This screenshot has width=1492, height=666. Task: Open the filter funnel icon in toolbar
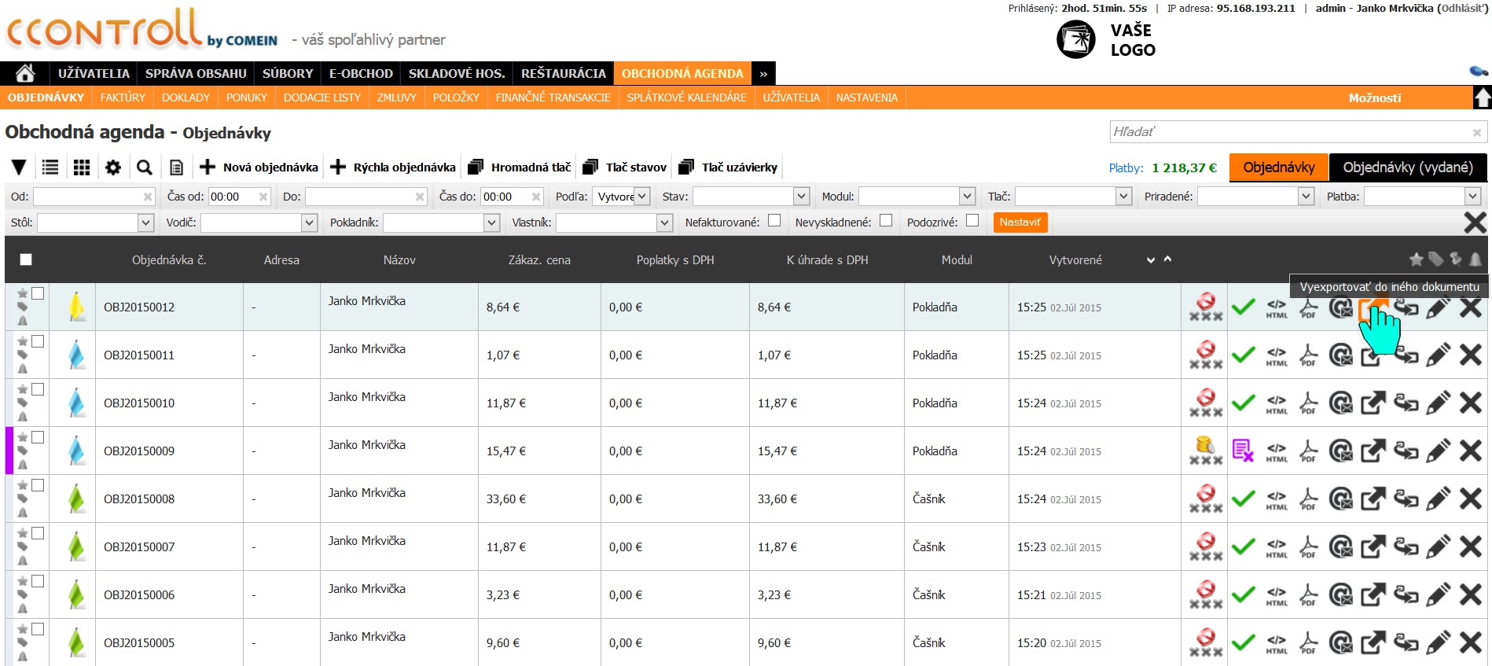point(19,167)
